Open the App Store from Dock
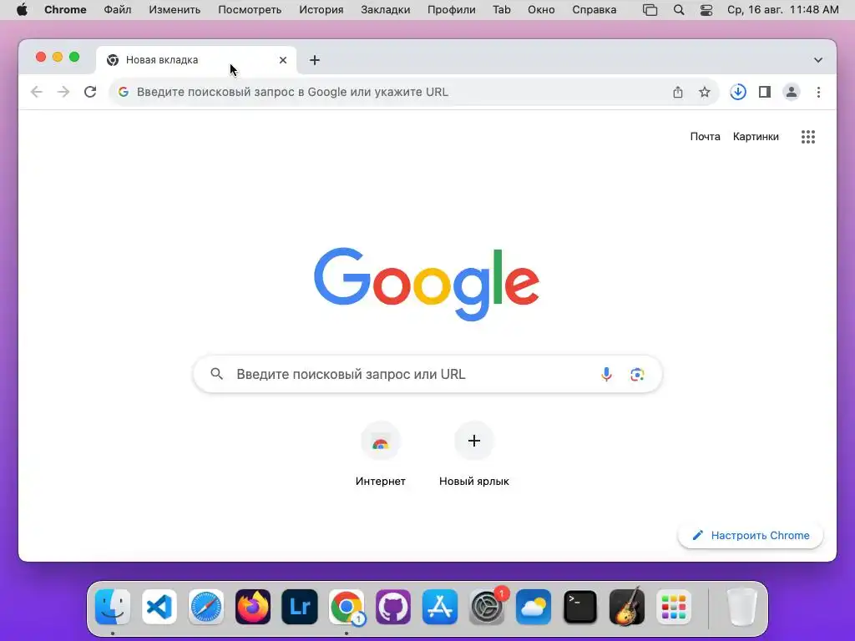This screenshot has height=641, width=855. coord(440,607)
